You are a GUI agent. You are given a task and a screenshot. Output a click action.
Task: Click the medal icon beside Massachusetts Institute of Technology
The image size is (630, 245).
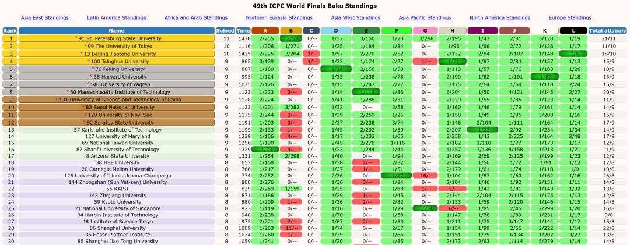[67, 91]
